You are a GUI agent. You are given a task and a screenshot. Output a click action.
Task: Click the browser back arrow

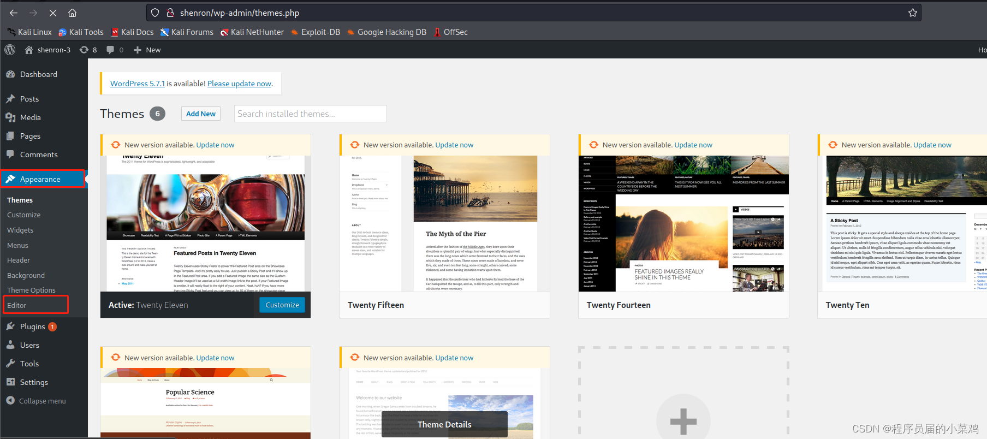tap(14, 13)
